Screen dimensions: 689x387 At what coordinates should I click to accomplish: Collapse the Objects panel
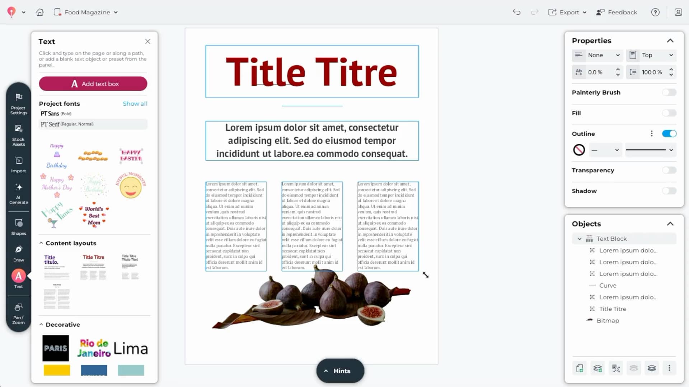coord(671,223)
